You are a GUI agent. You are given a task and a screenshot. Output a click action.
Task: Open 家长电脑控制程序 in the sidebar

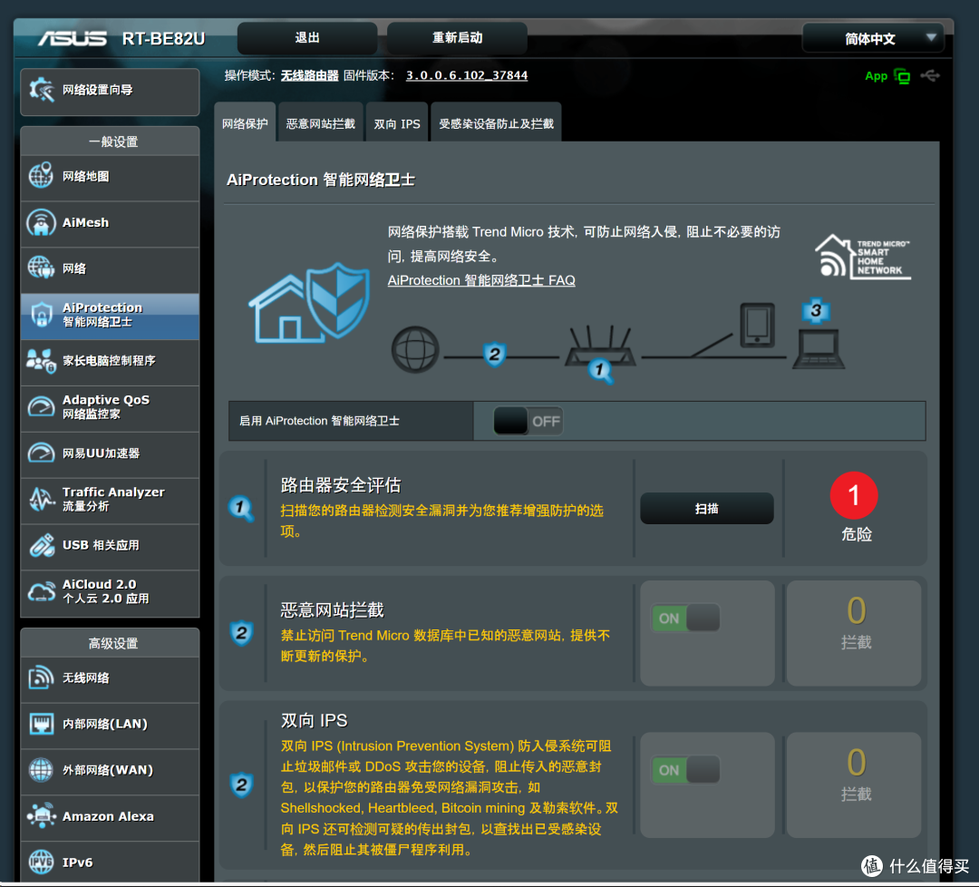pyautogui.click(x=110, y=362)
